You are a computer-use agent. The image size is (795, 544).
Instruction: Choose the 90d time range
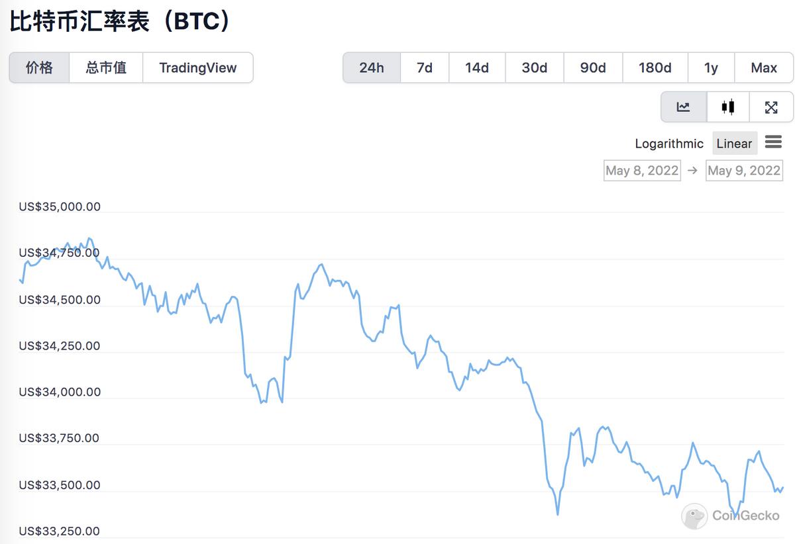[593, 68]
